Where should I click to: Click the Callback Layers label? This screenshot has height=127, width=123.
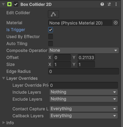[x=28, y=116]
